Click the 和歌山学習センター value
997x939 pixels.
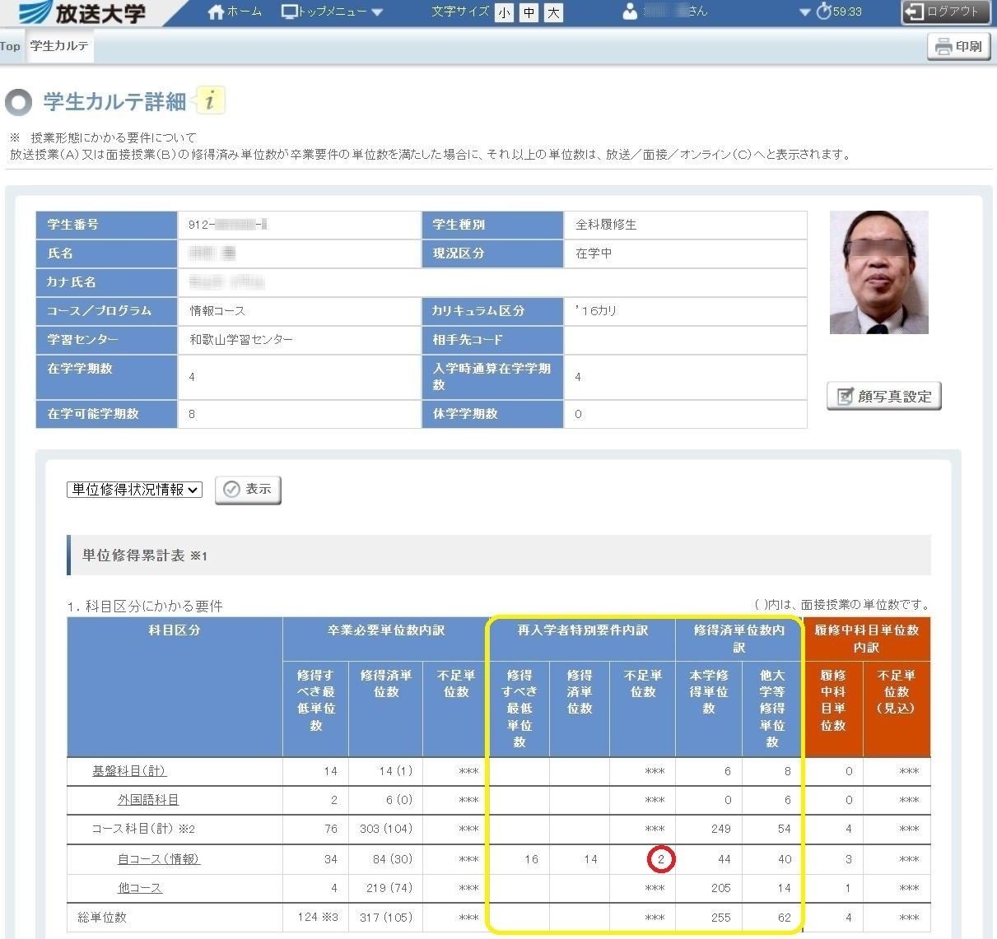(x=241, y=340)
